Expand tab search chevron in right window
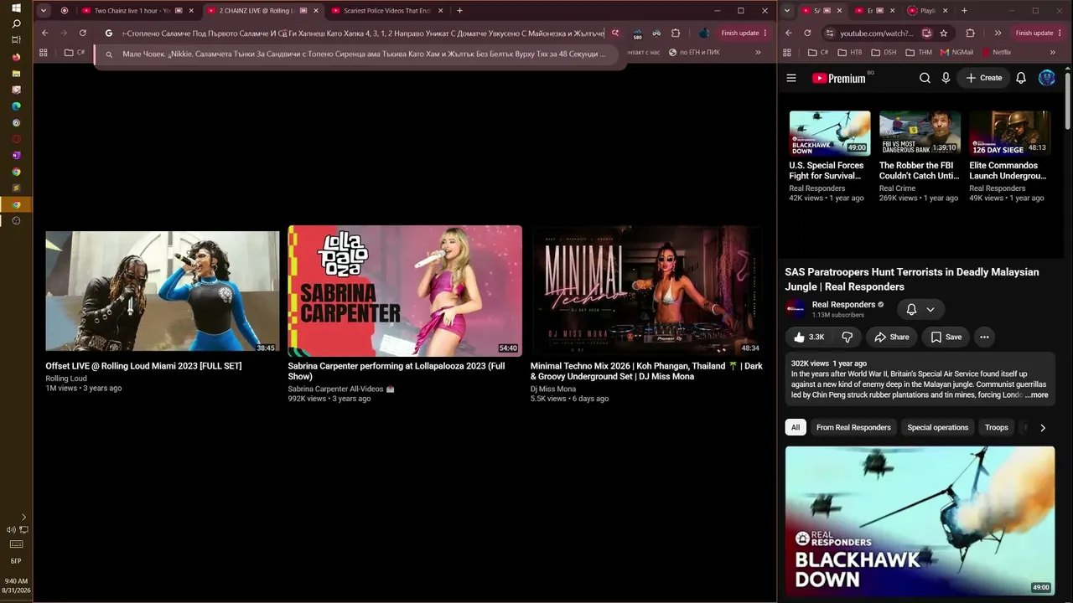 pyautogui.click(x=787, y=11)
